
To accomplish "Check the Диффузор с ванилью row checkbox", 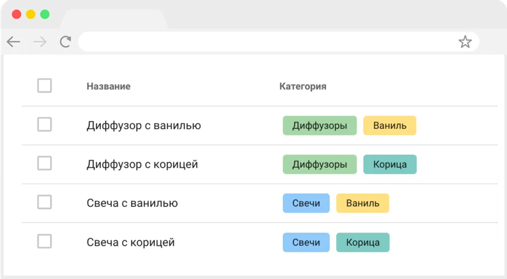I will [44, 125].
